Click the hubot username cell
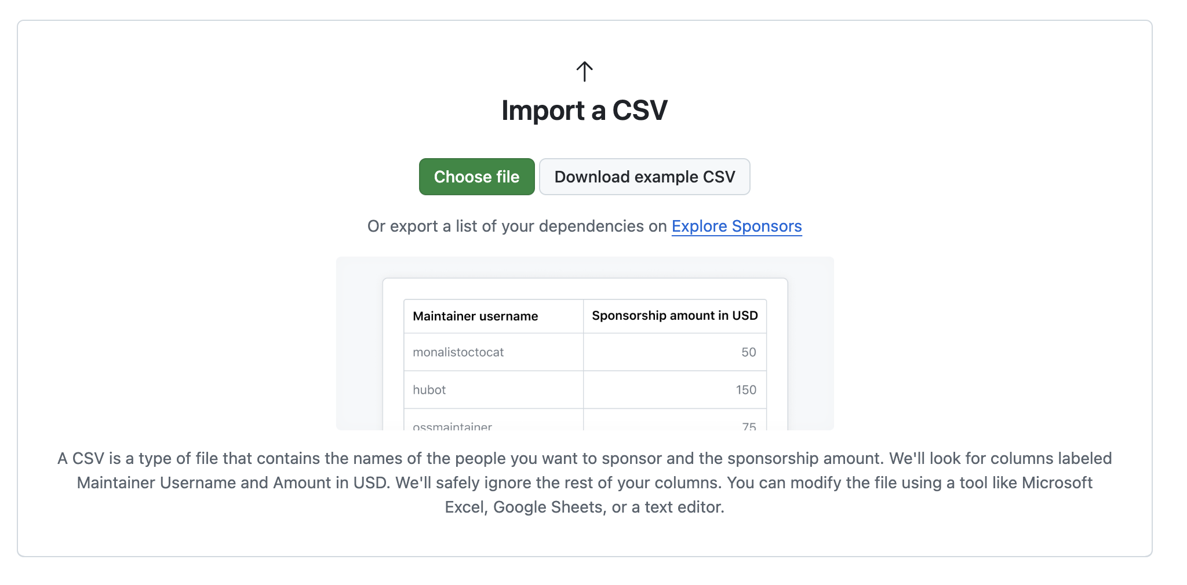1187x585 pixels. tap(493, 390)
